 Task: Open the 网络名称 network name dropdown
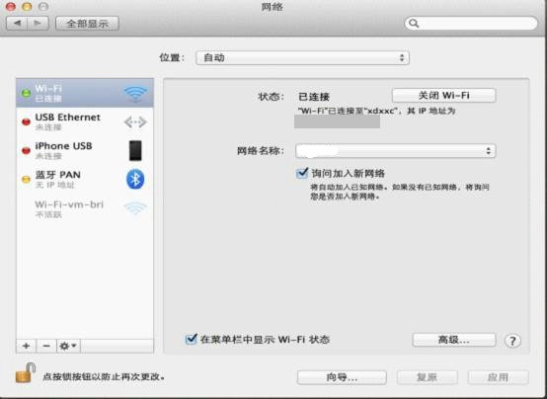point(396,151)
